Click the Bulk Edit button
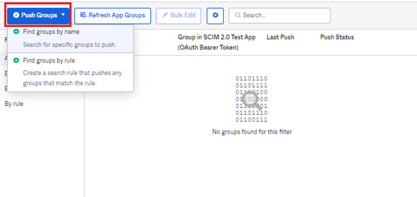417x197 pixels. 179,15
